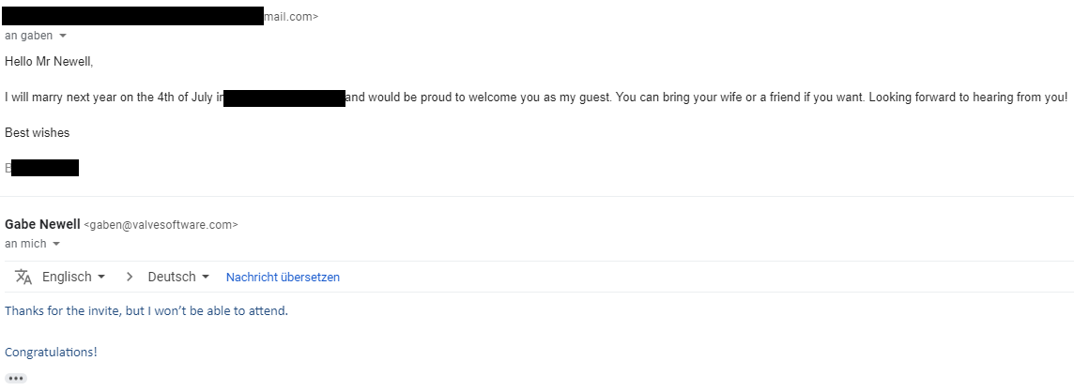Click the 'Congratulations!' reply text

pyautogui.click(x=51, y=353)
